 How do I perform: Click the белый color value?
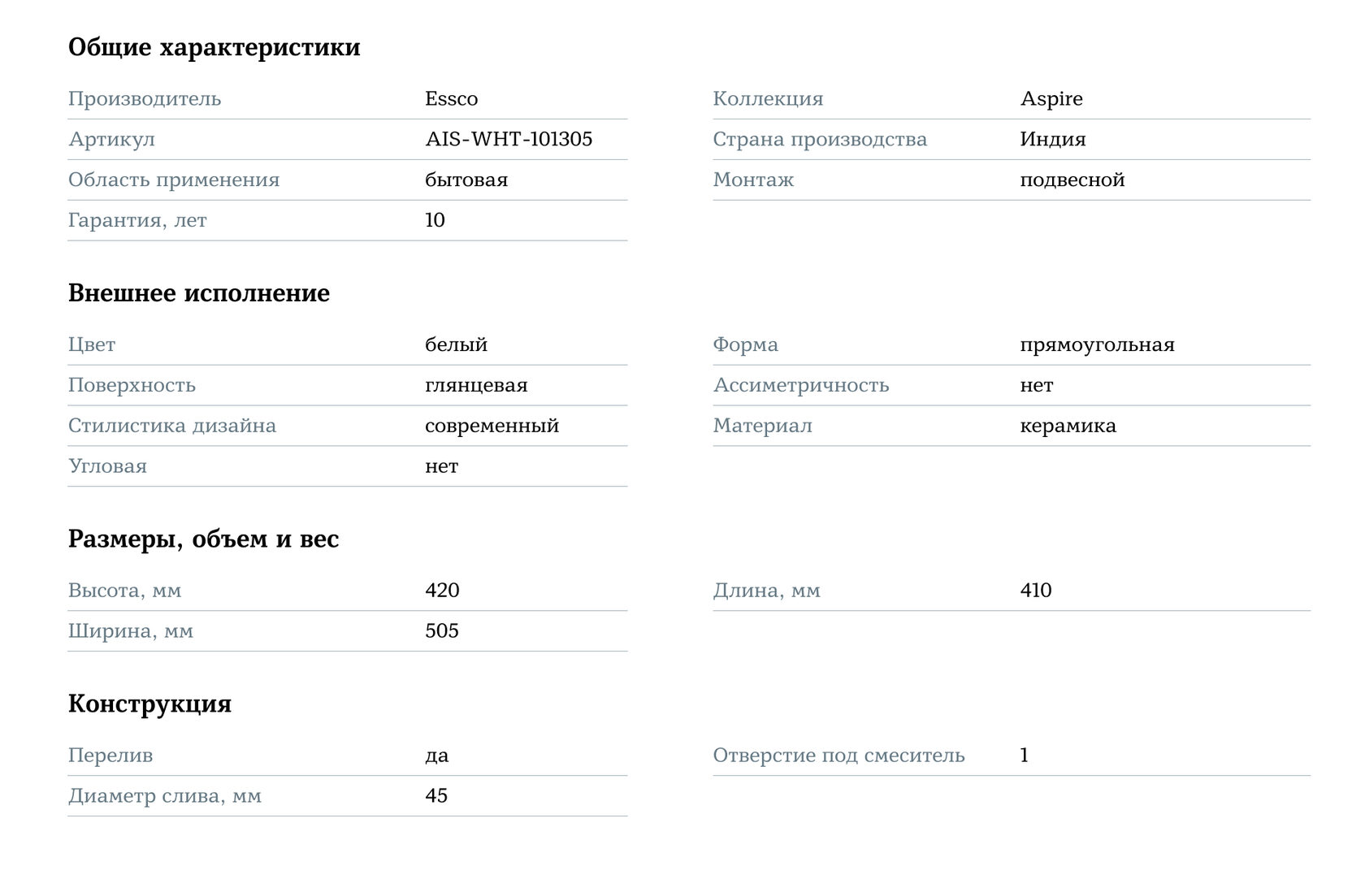(456, 345)
